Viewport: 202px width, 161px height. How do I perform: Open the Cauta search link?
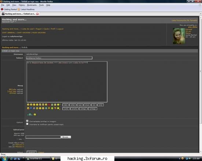[46, 29]
